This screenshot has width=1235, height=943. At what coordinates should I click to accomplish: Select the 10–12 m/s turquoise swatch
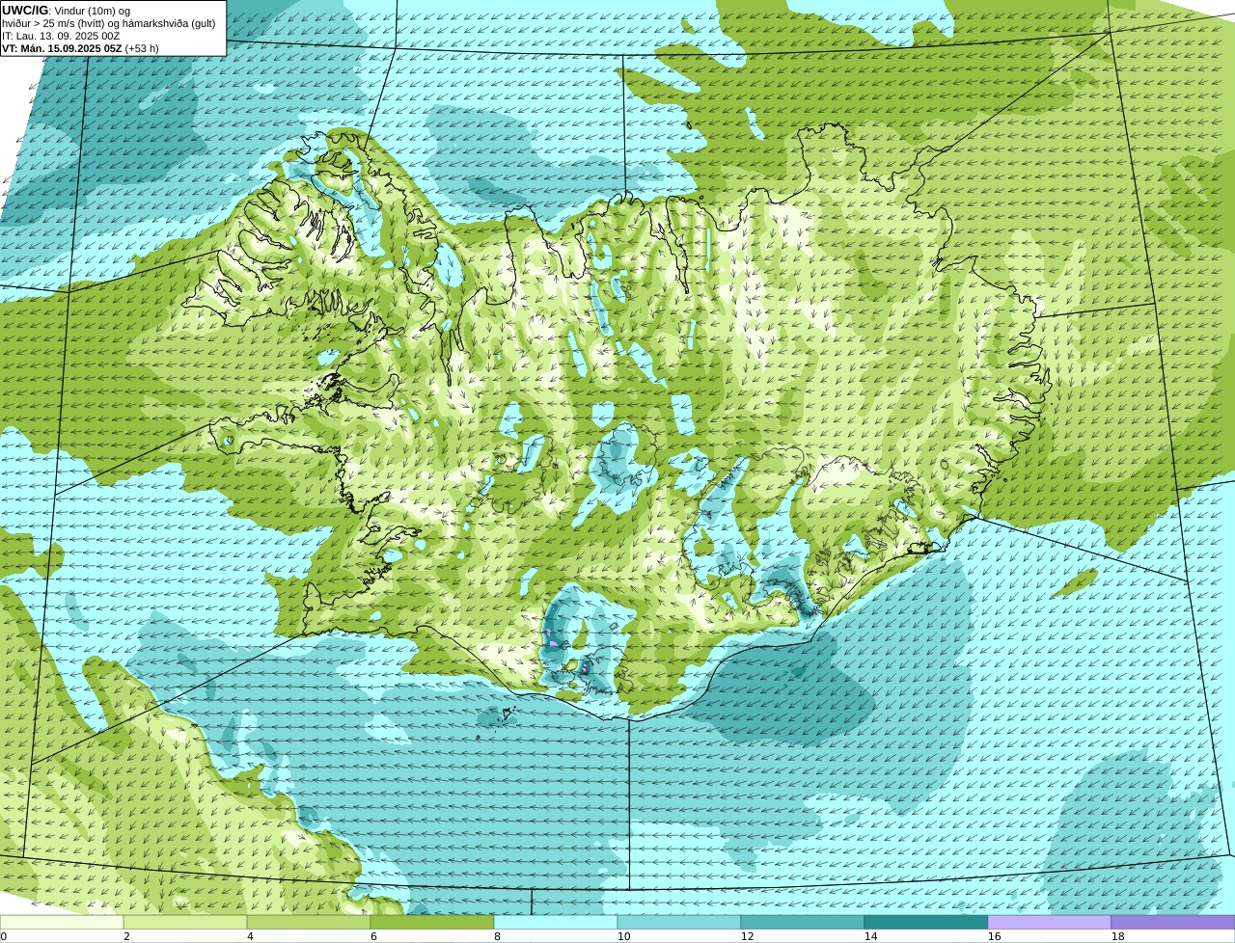point(679,922)
